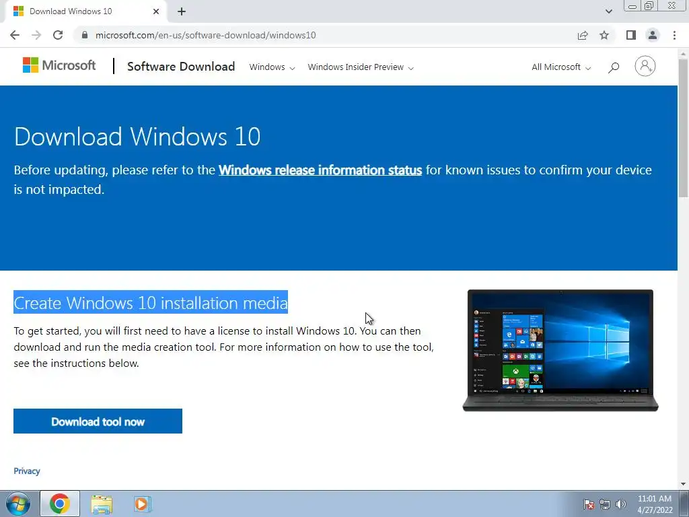This screenshot has height=517, width=689.
Task: Expand the All Microsoft dropdown
Action: point(561,67)
